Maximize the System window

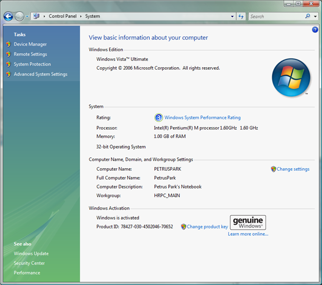298,4
